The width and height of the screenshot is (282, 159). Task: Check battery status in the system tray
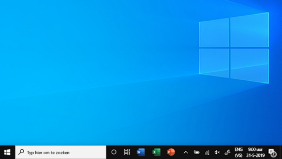coord(196,152)
